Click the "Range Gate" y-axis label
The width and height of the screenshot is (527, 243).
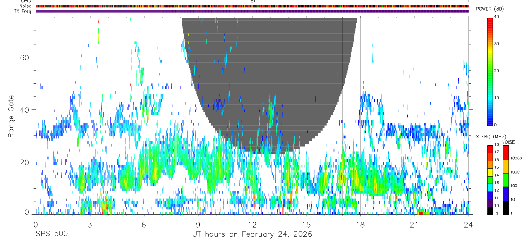[x=11, y=115]
